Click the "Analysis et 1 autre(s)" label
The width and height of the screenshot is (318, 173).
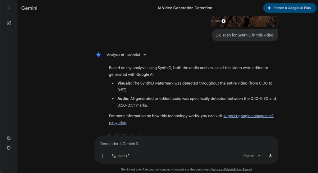coord(123,55)
